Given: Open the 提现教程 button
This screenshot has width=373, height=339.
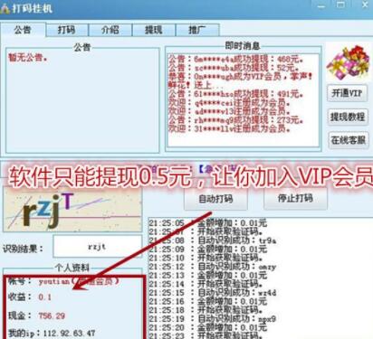Looking at the screenshot, I should coord(348,117).
